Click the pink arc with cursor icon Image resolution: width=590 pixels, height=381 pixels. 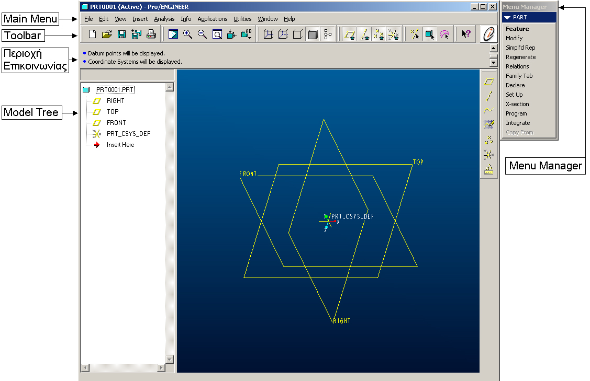(444, 34)
